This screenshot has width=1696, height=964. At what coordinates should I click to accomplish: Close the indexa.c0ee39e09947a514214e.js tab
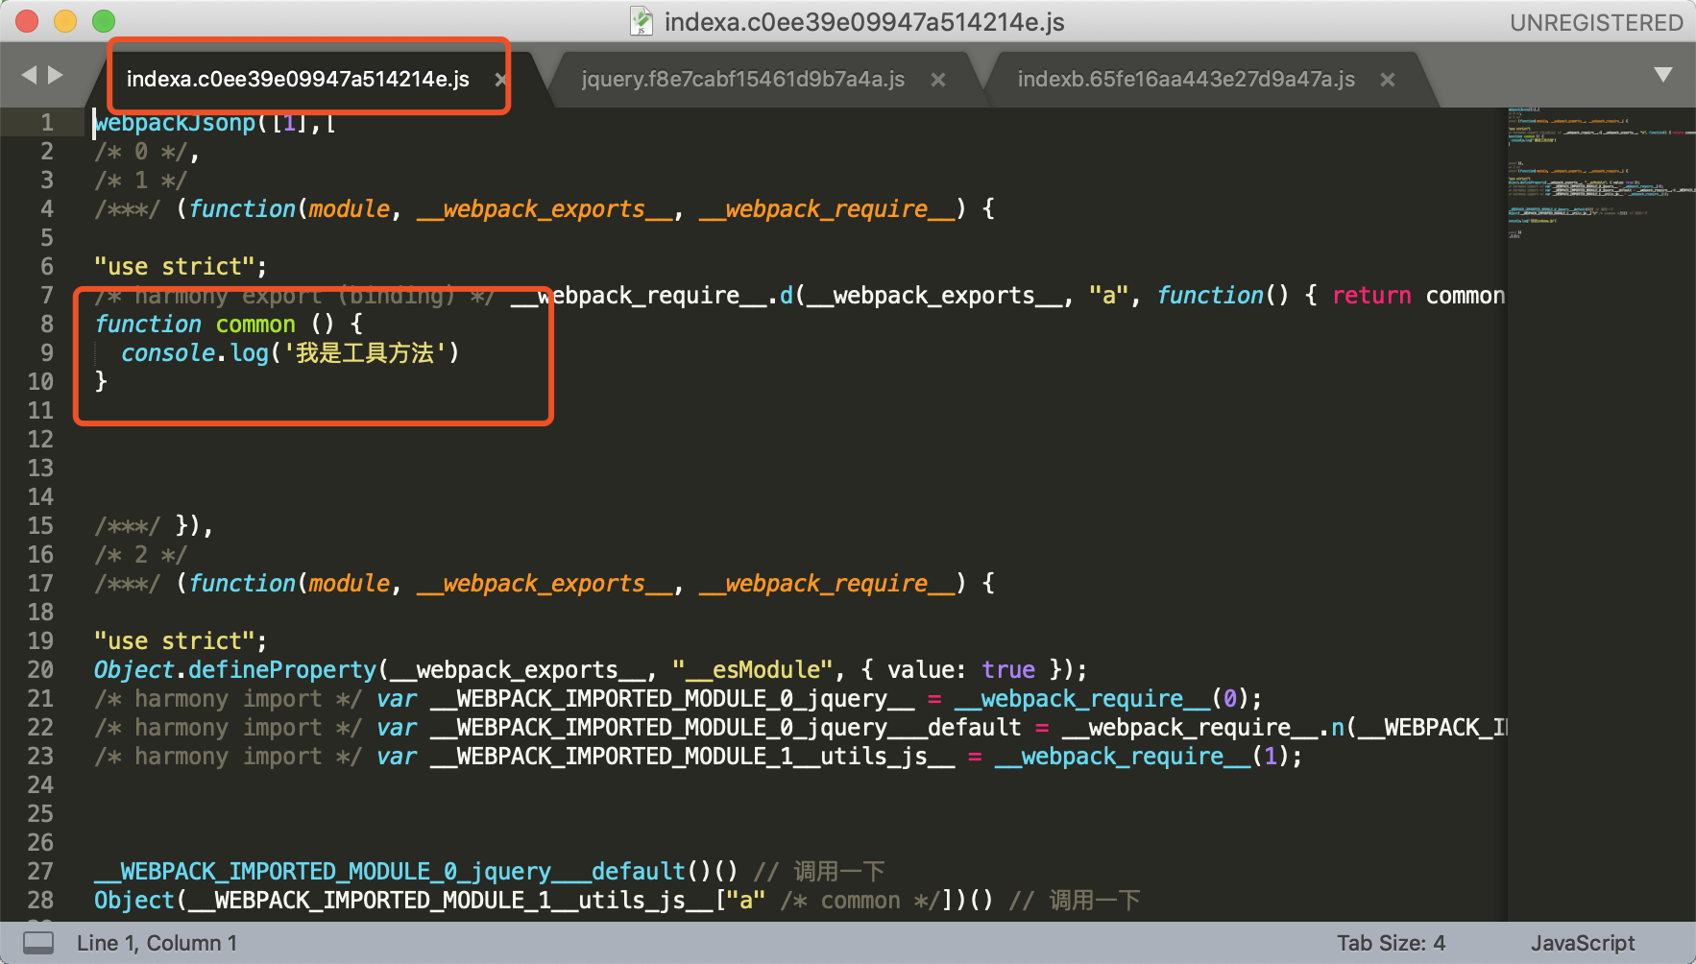500,80
